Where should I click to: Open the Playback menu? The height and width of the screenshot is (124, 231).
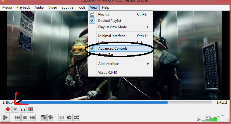point(23,7)
